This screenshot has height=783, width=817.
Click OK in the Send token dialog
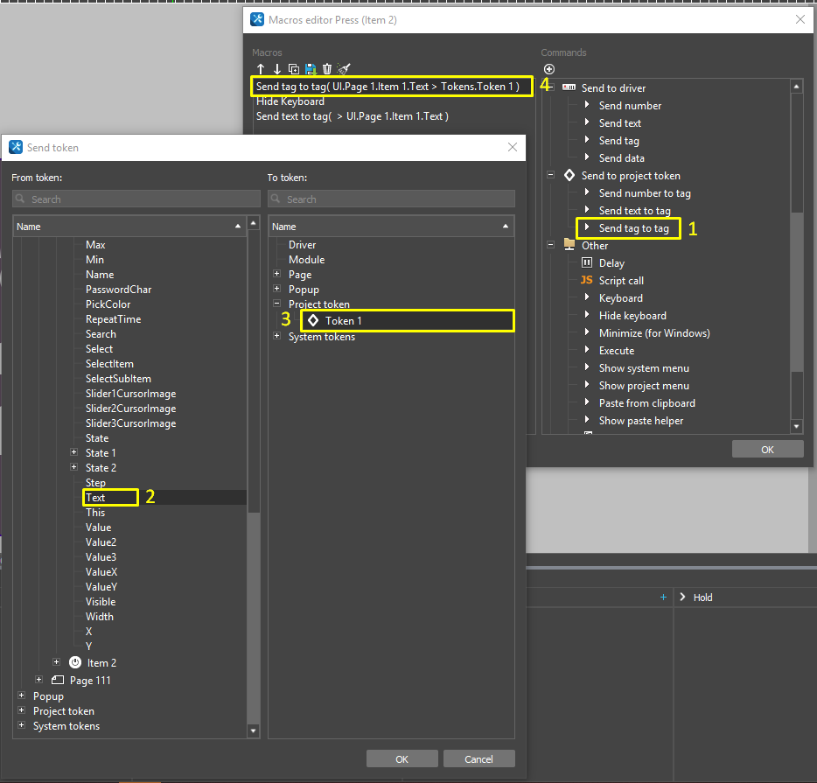pyautogui.click(x=402, y=759)
